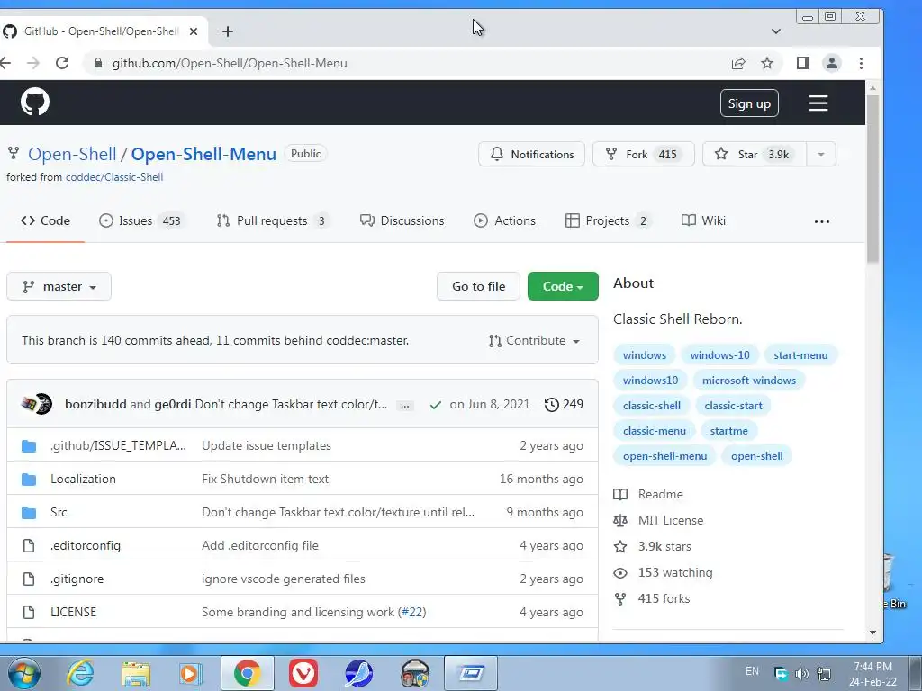Viewport: 922px width, 691px height.
Task: Open the LICENSE file
Action: 73,612
